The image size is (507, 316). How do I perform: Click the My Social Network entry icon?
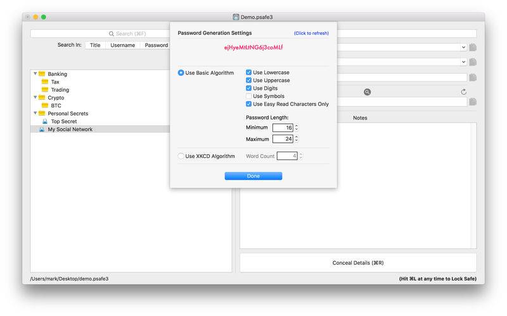click(42, 129)
